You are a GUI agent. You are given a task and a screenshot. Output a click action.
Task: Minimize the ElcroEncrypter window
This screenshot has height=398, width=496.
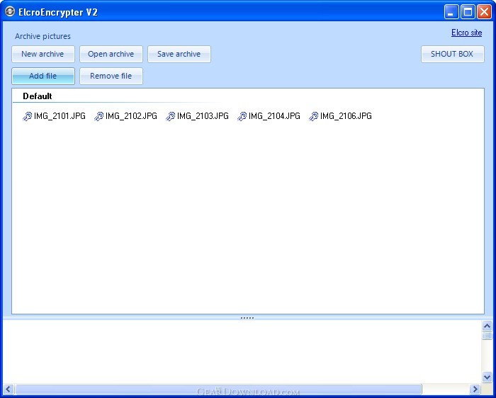[451, 12]
